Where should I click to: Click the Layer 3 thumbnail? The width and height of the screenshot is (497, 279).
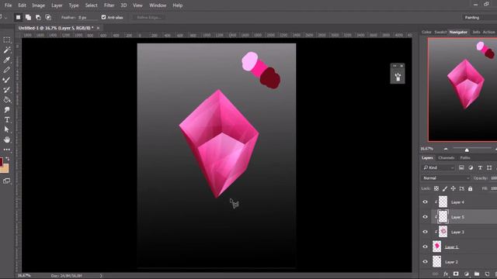[x=443, y=232]
